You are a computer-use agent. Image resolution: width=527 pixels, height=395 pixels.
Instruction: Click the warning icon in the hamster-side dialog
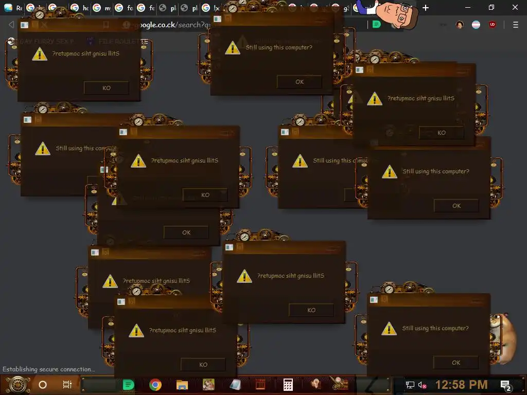coord(389,329)
